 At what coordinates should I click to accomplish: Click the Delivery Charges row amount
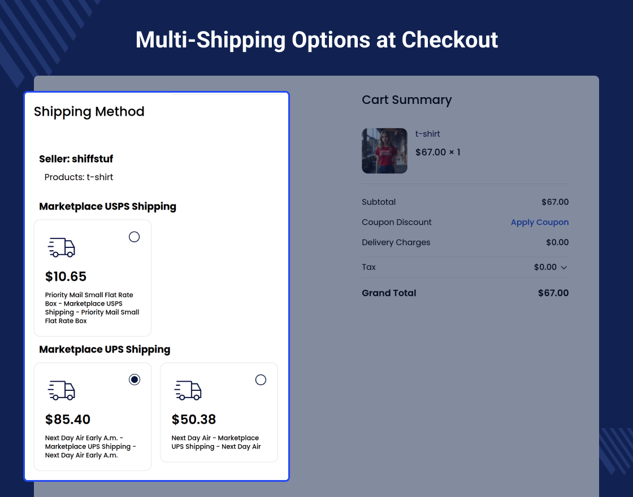tap(557, 243)
